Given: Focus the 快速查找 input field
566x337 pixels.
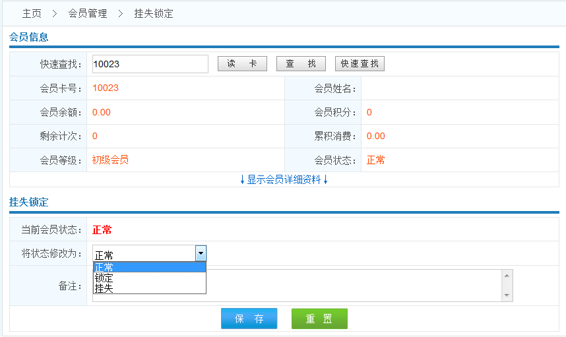Looking at the screenshot, I should [x=150, y=64].
